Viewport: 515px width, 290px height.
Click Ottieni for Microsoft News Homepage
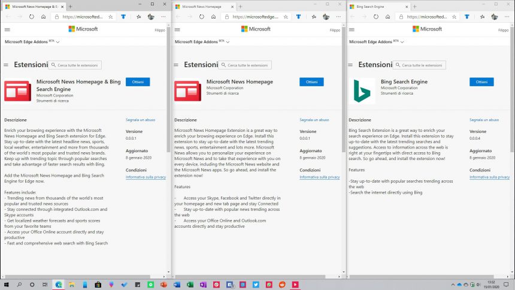click(x=311, y=82)
